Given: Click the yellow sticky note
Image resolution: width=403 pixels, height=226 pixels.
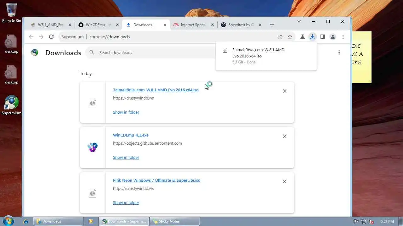Looking at the screenshot, I should pyautogui.click(x=362, y=57).
